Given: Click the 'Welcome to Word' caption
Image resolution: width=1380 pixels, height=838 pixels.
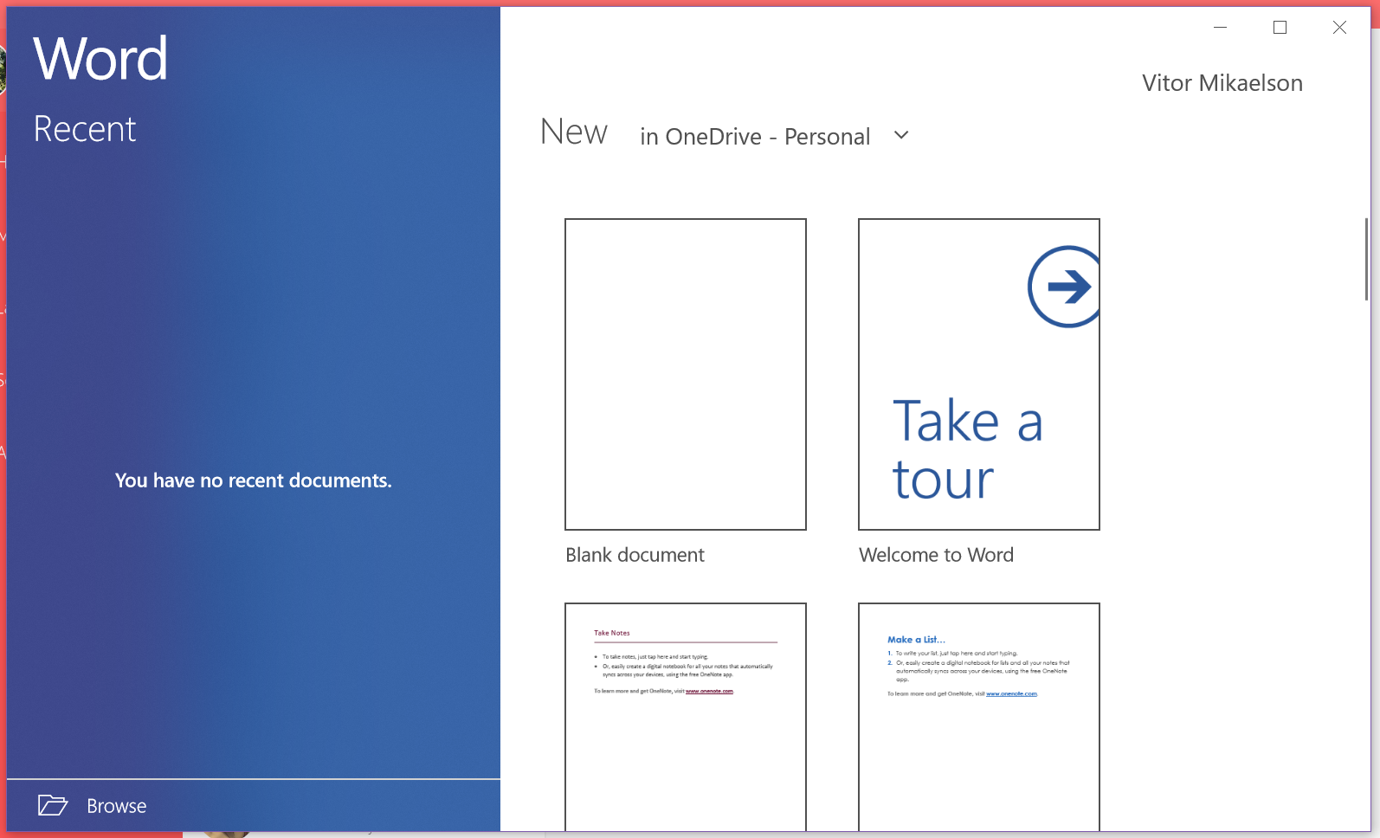Looking at the screenshot, I should (x=936, y=555).
